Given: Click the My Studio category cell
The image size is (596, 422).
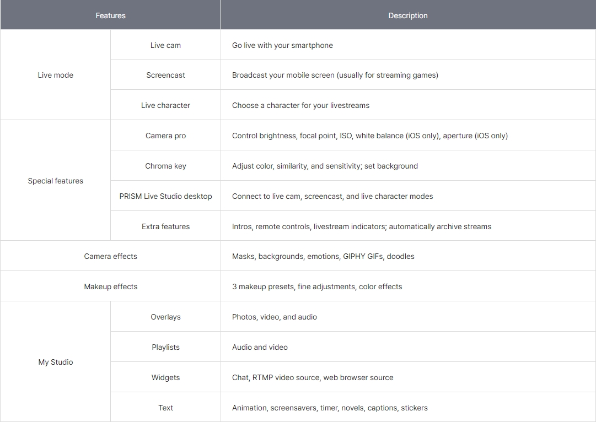Looking at the screenshot, I should point(55,362).
